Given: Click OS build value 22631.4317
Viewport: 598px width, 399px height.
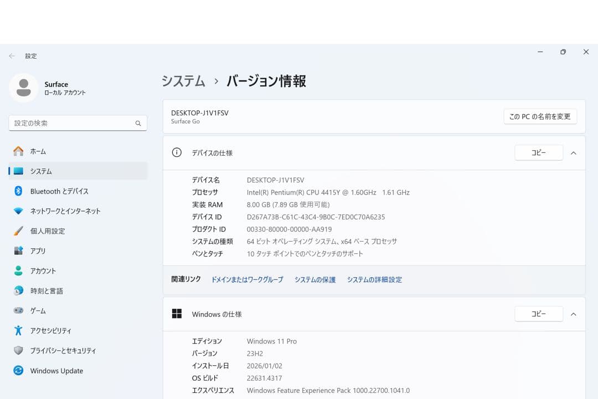Looking at the screenshot, I should pos(264,378).
